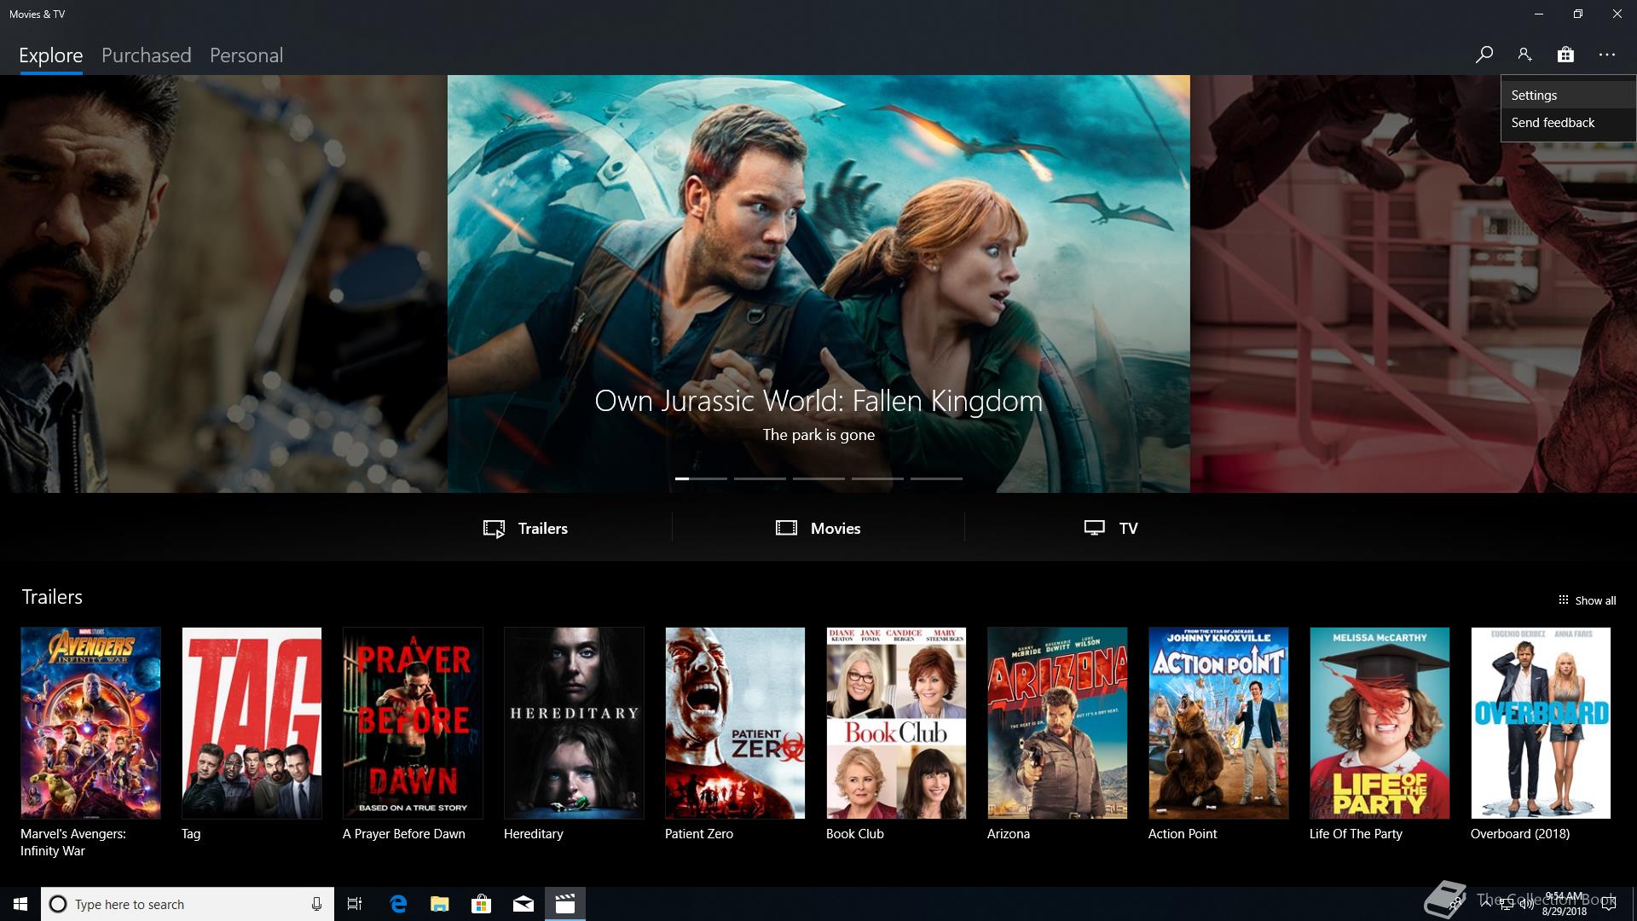Click the Book Club title text
This screenshot has width=1637, height=921.
click(x=854, y=834)
